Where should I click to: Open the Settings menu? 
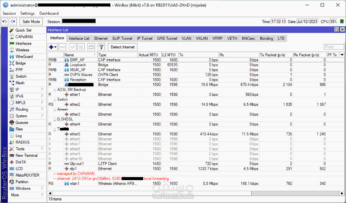28,13
